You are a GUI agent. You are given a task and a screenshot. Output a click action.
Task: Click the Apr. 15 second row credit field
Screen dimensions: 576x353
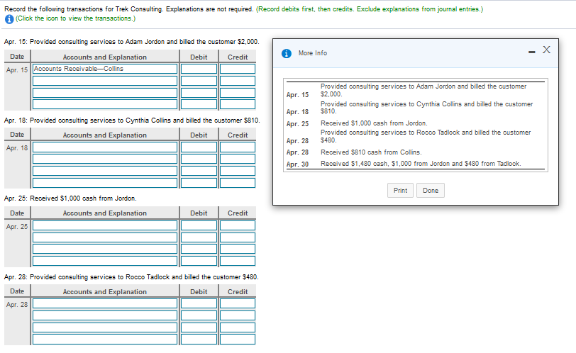[x=238, y=81]
